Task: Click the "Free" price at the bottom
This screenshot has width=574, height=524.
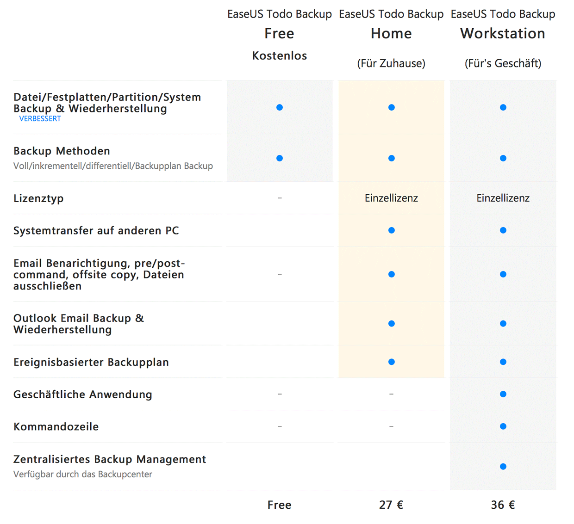Action: coord(280,505)
